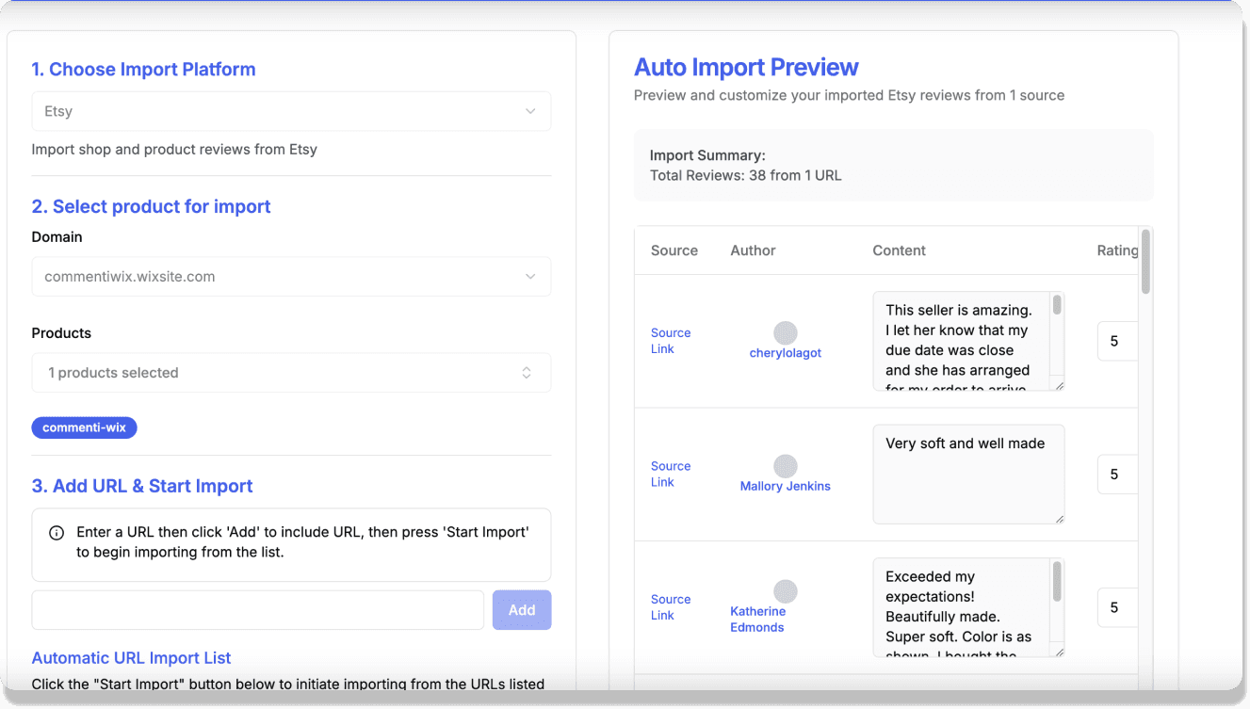
Task: Open Source Link for Katherine Edmonds review
Action: (670, 607)
